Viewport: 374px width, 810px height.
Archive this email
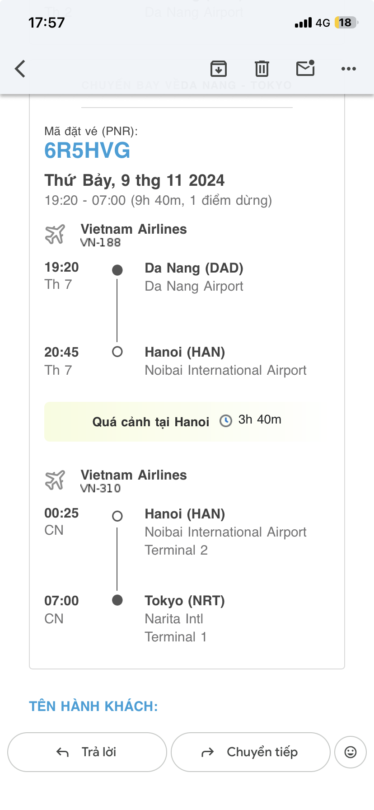click(219, 69)
